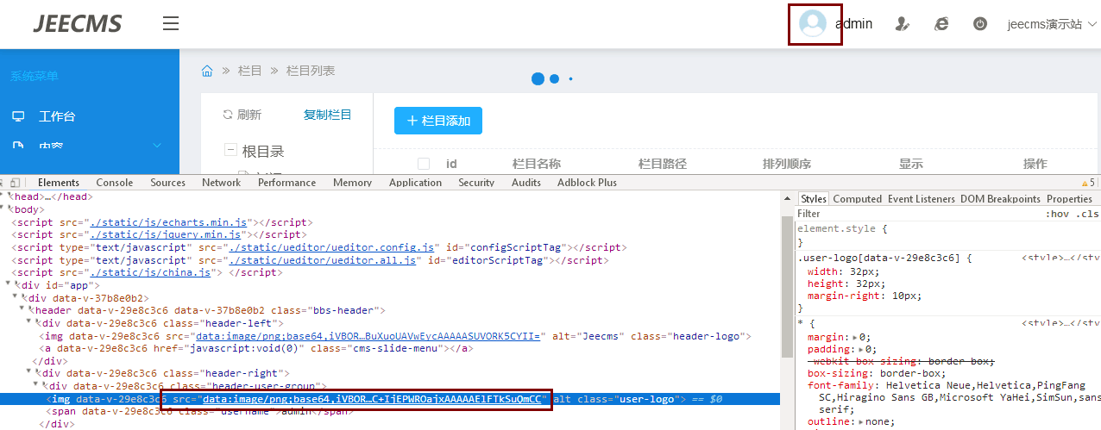Expand the margin shorthand triangle in Styles
The height and width of the screenshot is (430, 1101).
point(855,337)
